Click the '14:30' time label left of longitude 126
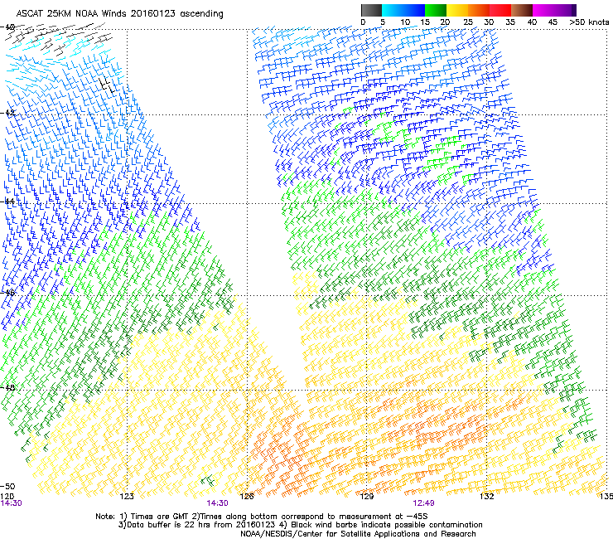The width and height of the screenshot is (613, 539). pyautogui.click(x=217, y=503)
